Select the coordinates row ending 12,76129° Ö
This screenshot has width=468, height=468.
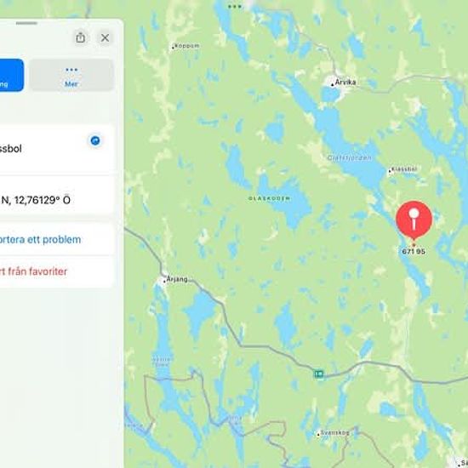pos(57,200)
